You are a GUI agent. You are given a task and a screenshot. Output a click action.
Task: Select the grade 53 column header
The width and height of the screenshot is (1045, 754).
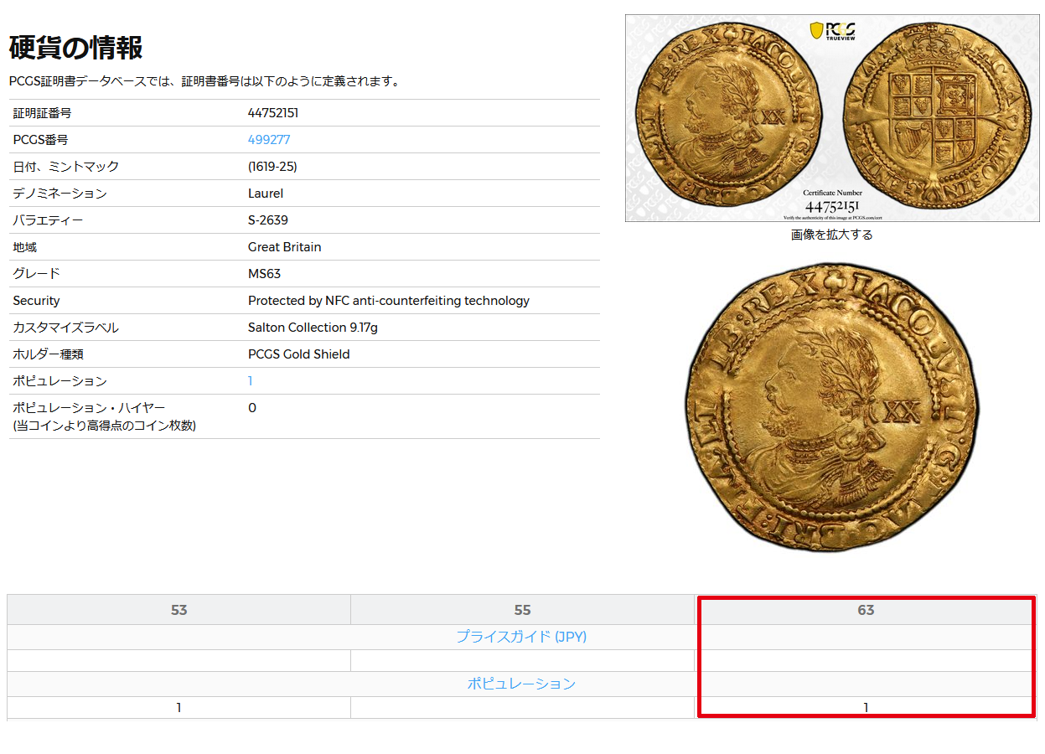tap(178, 610)
